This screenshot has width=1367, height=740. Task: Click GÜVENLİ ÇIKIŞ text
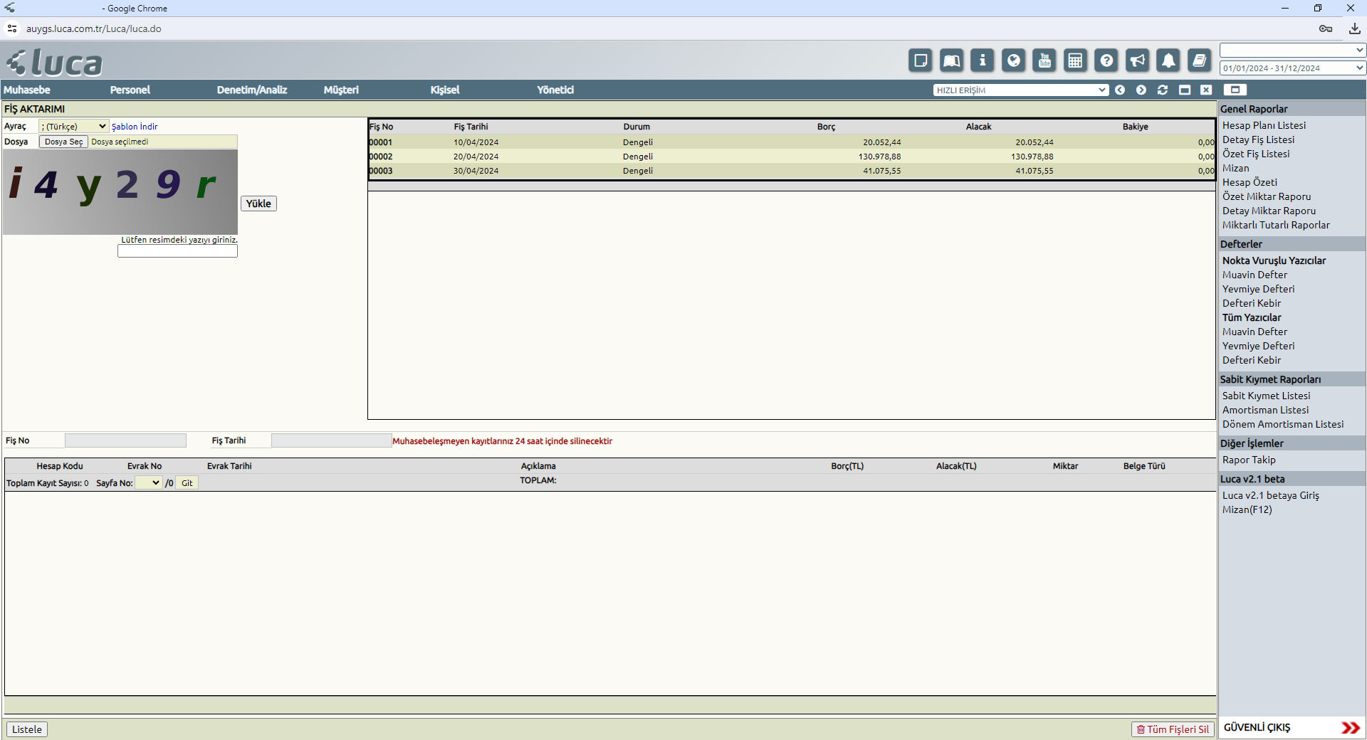point(1257,727)
